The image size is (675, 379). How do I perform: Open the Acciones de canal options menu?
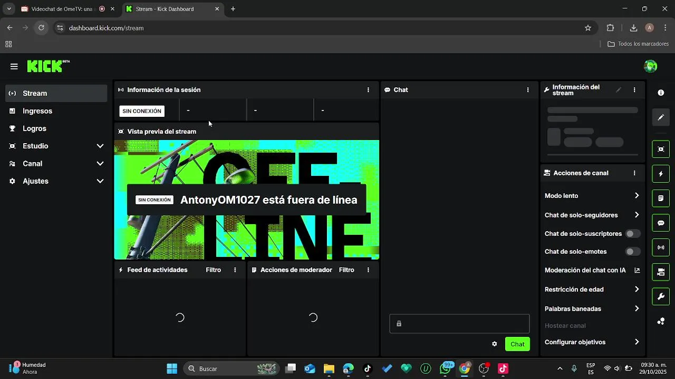click(x=634, y=173)
